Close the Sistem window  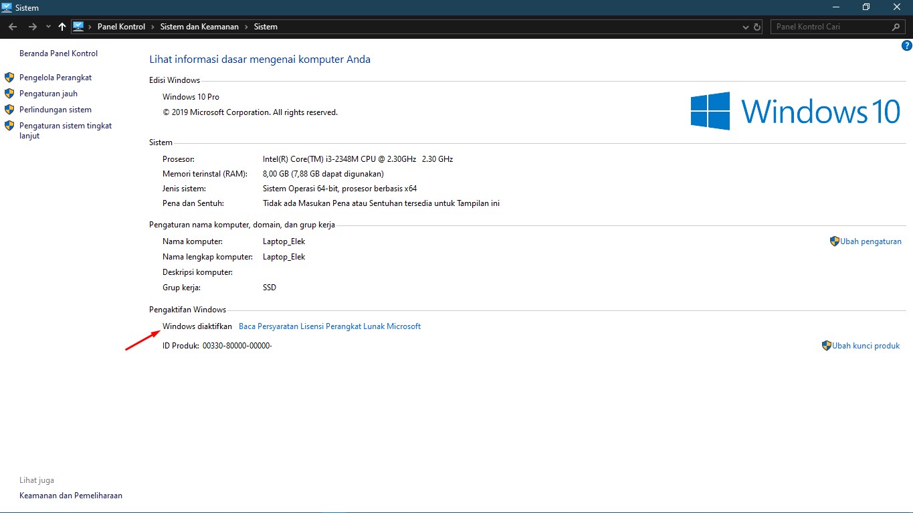point(897,7)
